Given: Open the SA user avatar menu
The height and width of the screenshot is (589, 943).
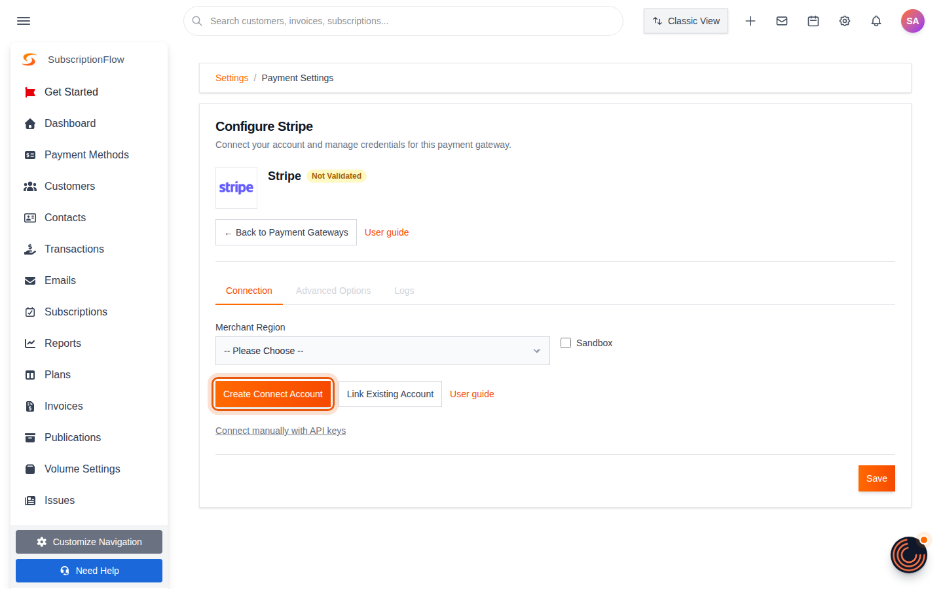Looking at the screenshot, I should 913,21.
